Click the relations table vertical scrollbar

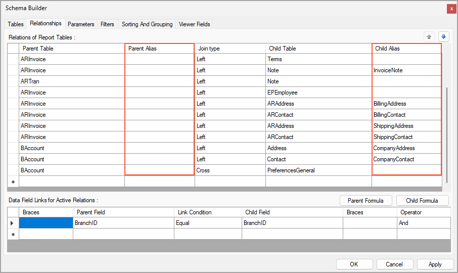click(x=446, y=136)
